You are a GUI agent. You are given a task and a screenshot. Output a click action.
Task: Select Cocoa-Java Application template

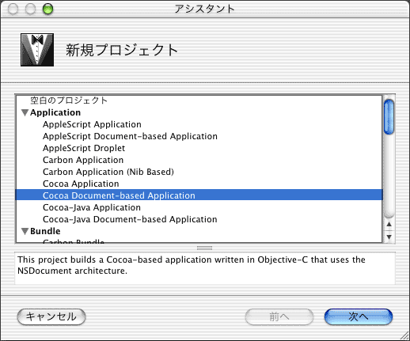(x=92, y=207)
